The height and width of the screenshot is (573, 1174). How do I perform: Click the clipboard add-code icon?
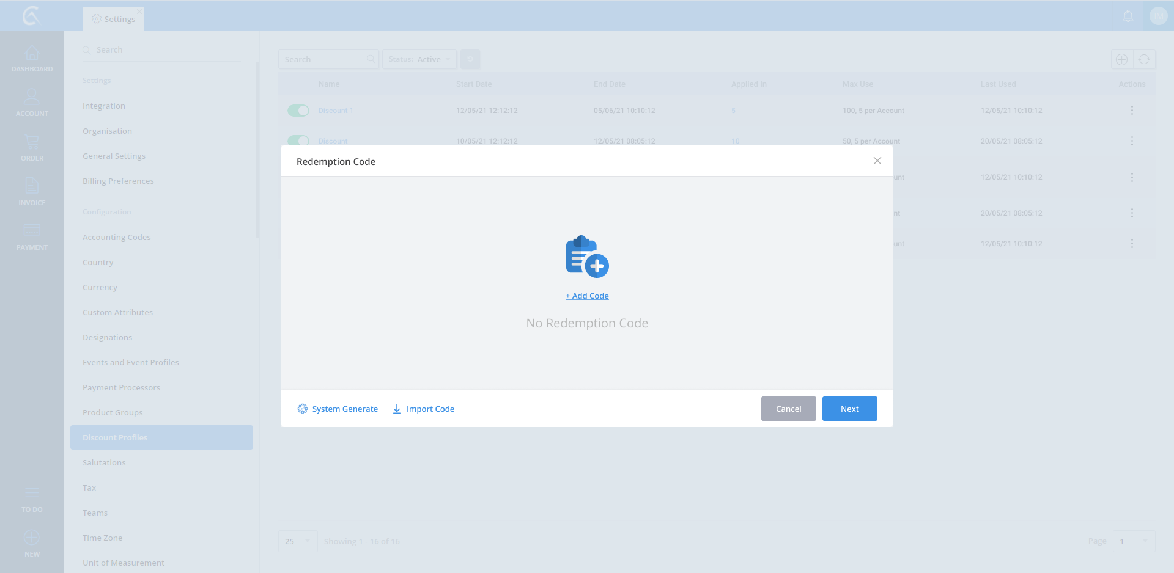click(587, 257)
